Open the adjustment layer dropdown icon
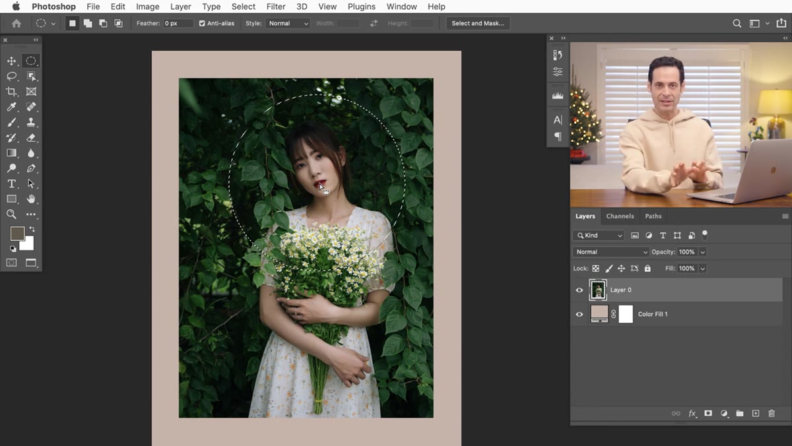Image resolution: width=792 pixels, height=446 pixels. [724, 413]
